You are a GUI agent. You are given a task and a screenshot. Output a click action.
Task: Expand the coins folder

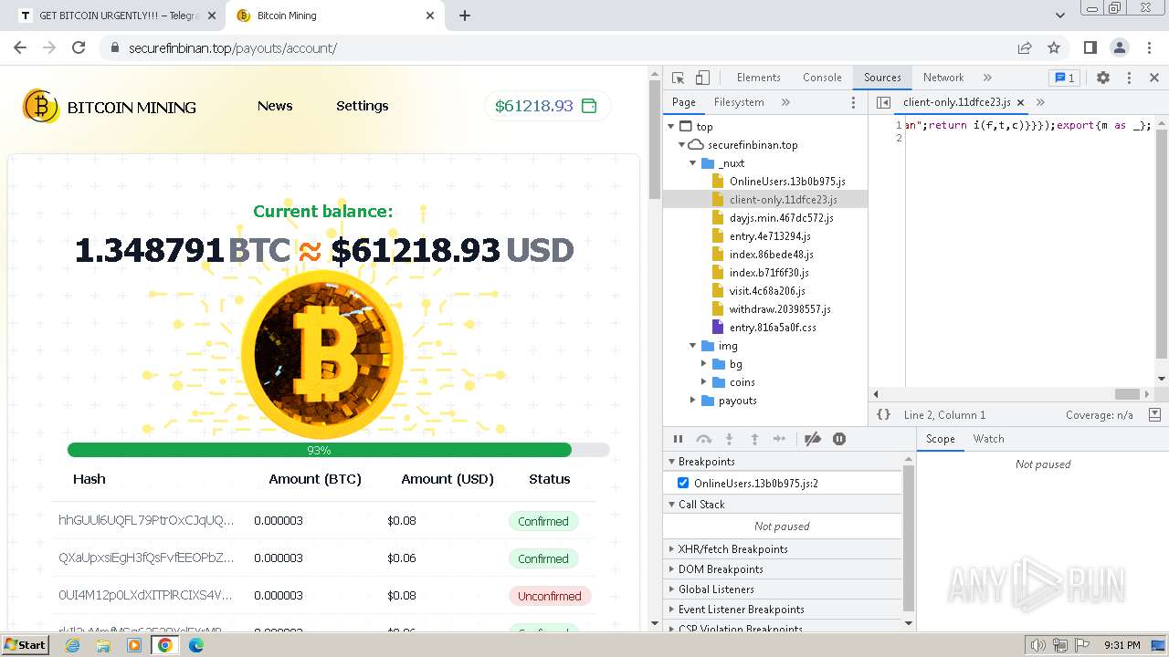point(704,382)
